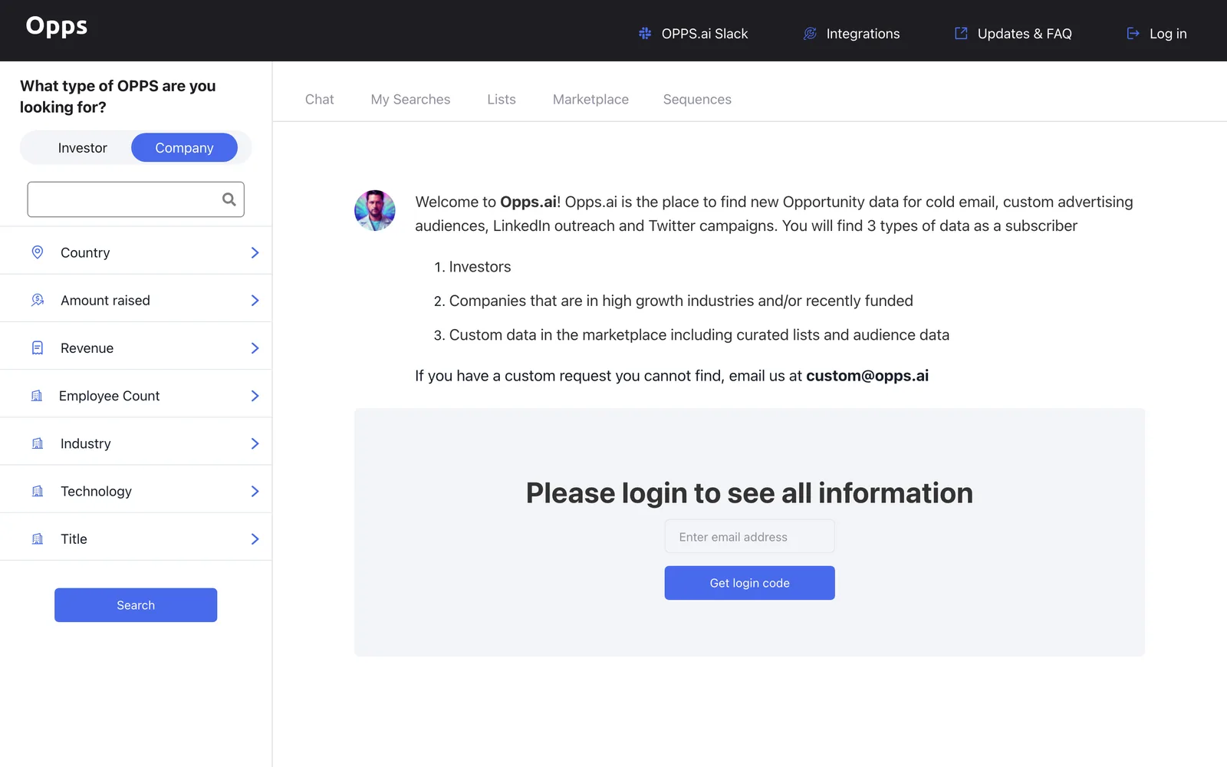Screen dimensions: 1227x767
Task: Click the log in arrow icon
Action: [1133, 33]
